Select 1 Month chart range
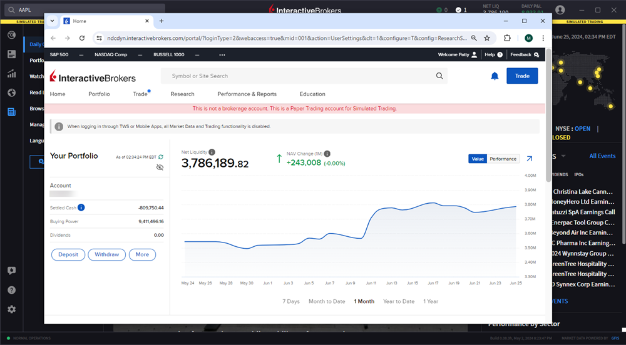The height and width of the screenshot is (345, 626). pos(364,301)
